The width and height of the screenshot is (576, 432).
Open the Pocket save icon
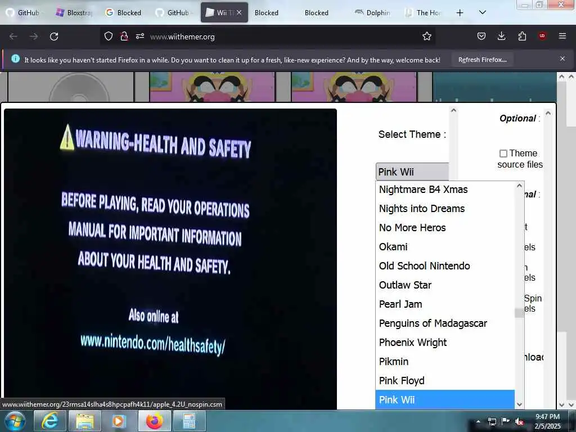click(x=481, y=36)
